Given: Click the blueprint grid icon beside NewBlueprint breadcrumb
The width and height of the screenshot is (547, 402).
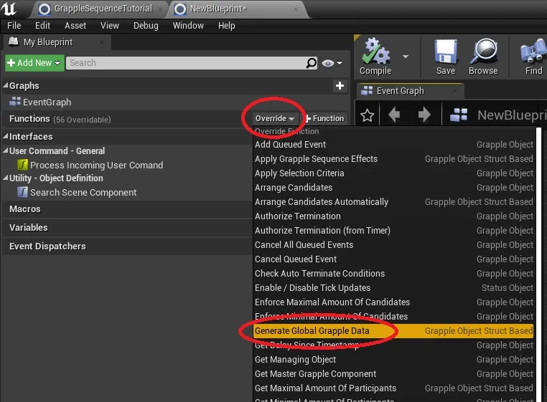Looking at the screenshot, I should coord(459,115).
